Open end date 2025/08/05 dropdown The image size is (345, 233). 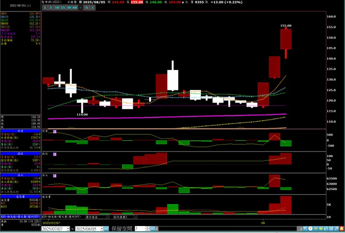point(102,229)
